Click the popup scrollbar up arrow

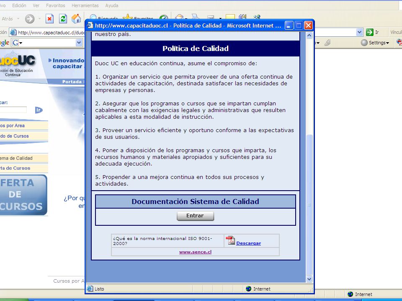309,35
